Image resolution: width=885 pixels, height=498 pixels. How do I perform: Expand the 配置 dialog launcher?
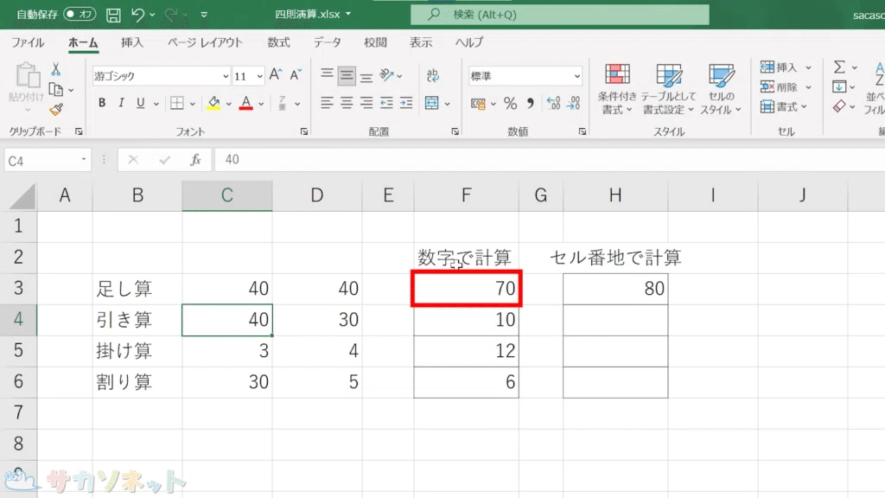coord(455,131)
